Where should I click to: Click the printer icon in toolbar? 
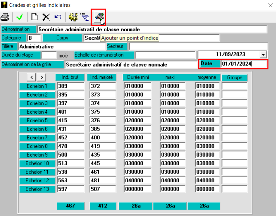pyautogui.click(x=5, y=17)
